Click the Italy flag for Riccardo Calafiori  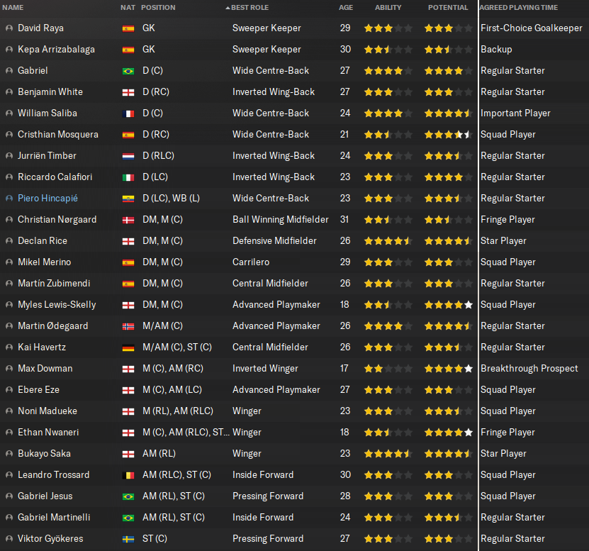coord(128,177)
